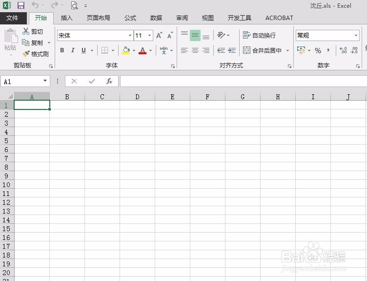Switch to Insert (插入) tab
This screenshot has height=281, width=367.
[67, 18]
